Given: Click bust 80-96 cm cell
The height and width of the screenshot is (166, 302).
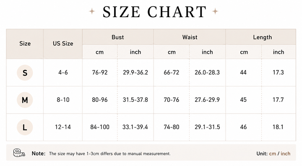Looking at the screenshot, I should [x=100, y=100].
